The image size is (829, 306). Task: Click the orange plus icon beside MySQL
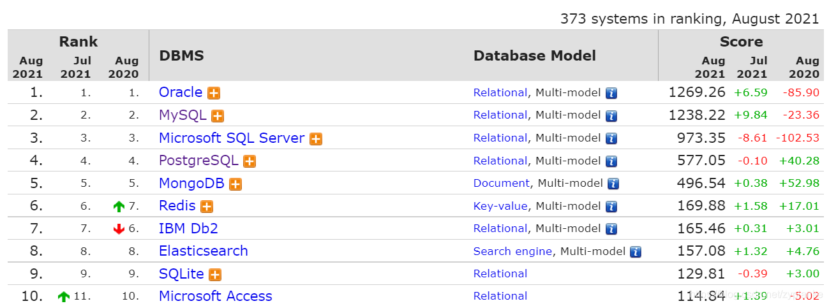point(218,116)
